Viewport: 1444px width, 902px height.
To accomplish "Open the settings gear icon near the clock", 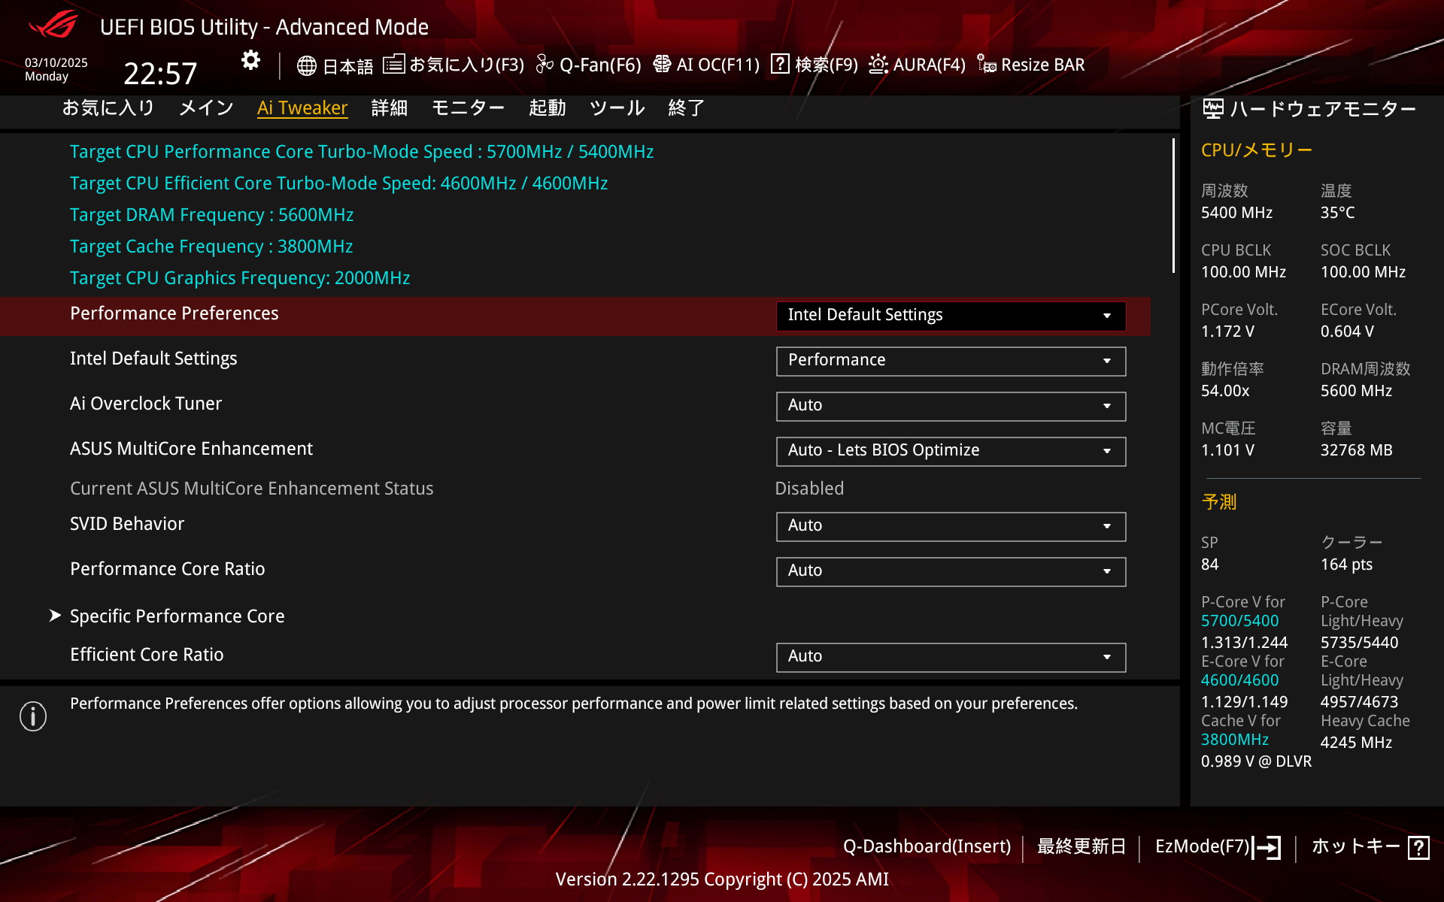I will (x=250, y=60).
